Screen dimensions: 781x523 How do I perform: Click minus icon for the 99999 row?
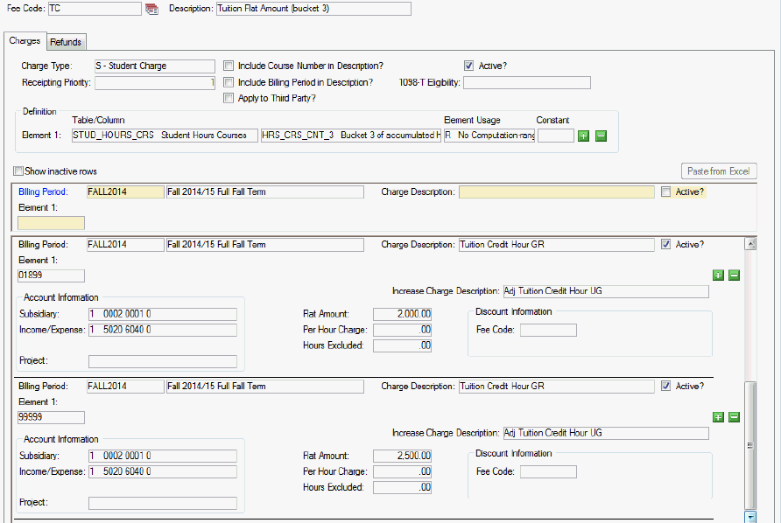[x=735, y=416]
